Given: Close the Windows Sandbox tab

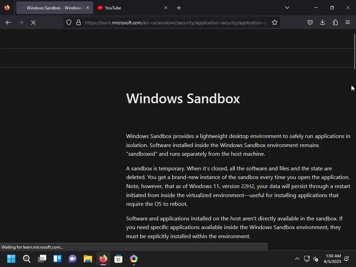Looking at the screenshot, I should coord(88,8).
